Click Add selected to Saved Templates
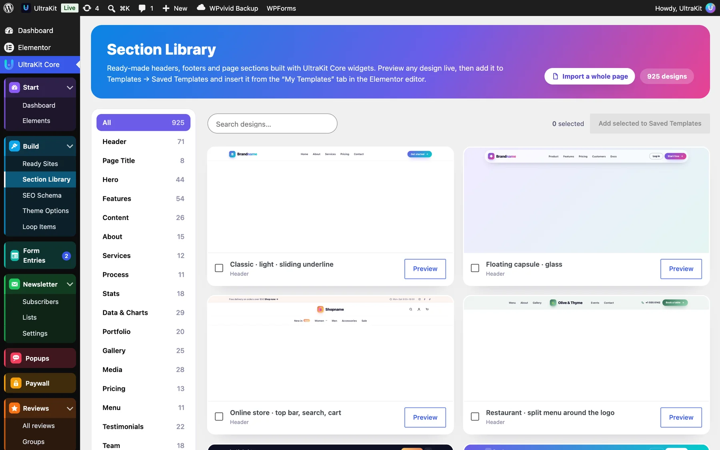Image resolution: width=720 pixels, height=450 pixels. point(650,124)
